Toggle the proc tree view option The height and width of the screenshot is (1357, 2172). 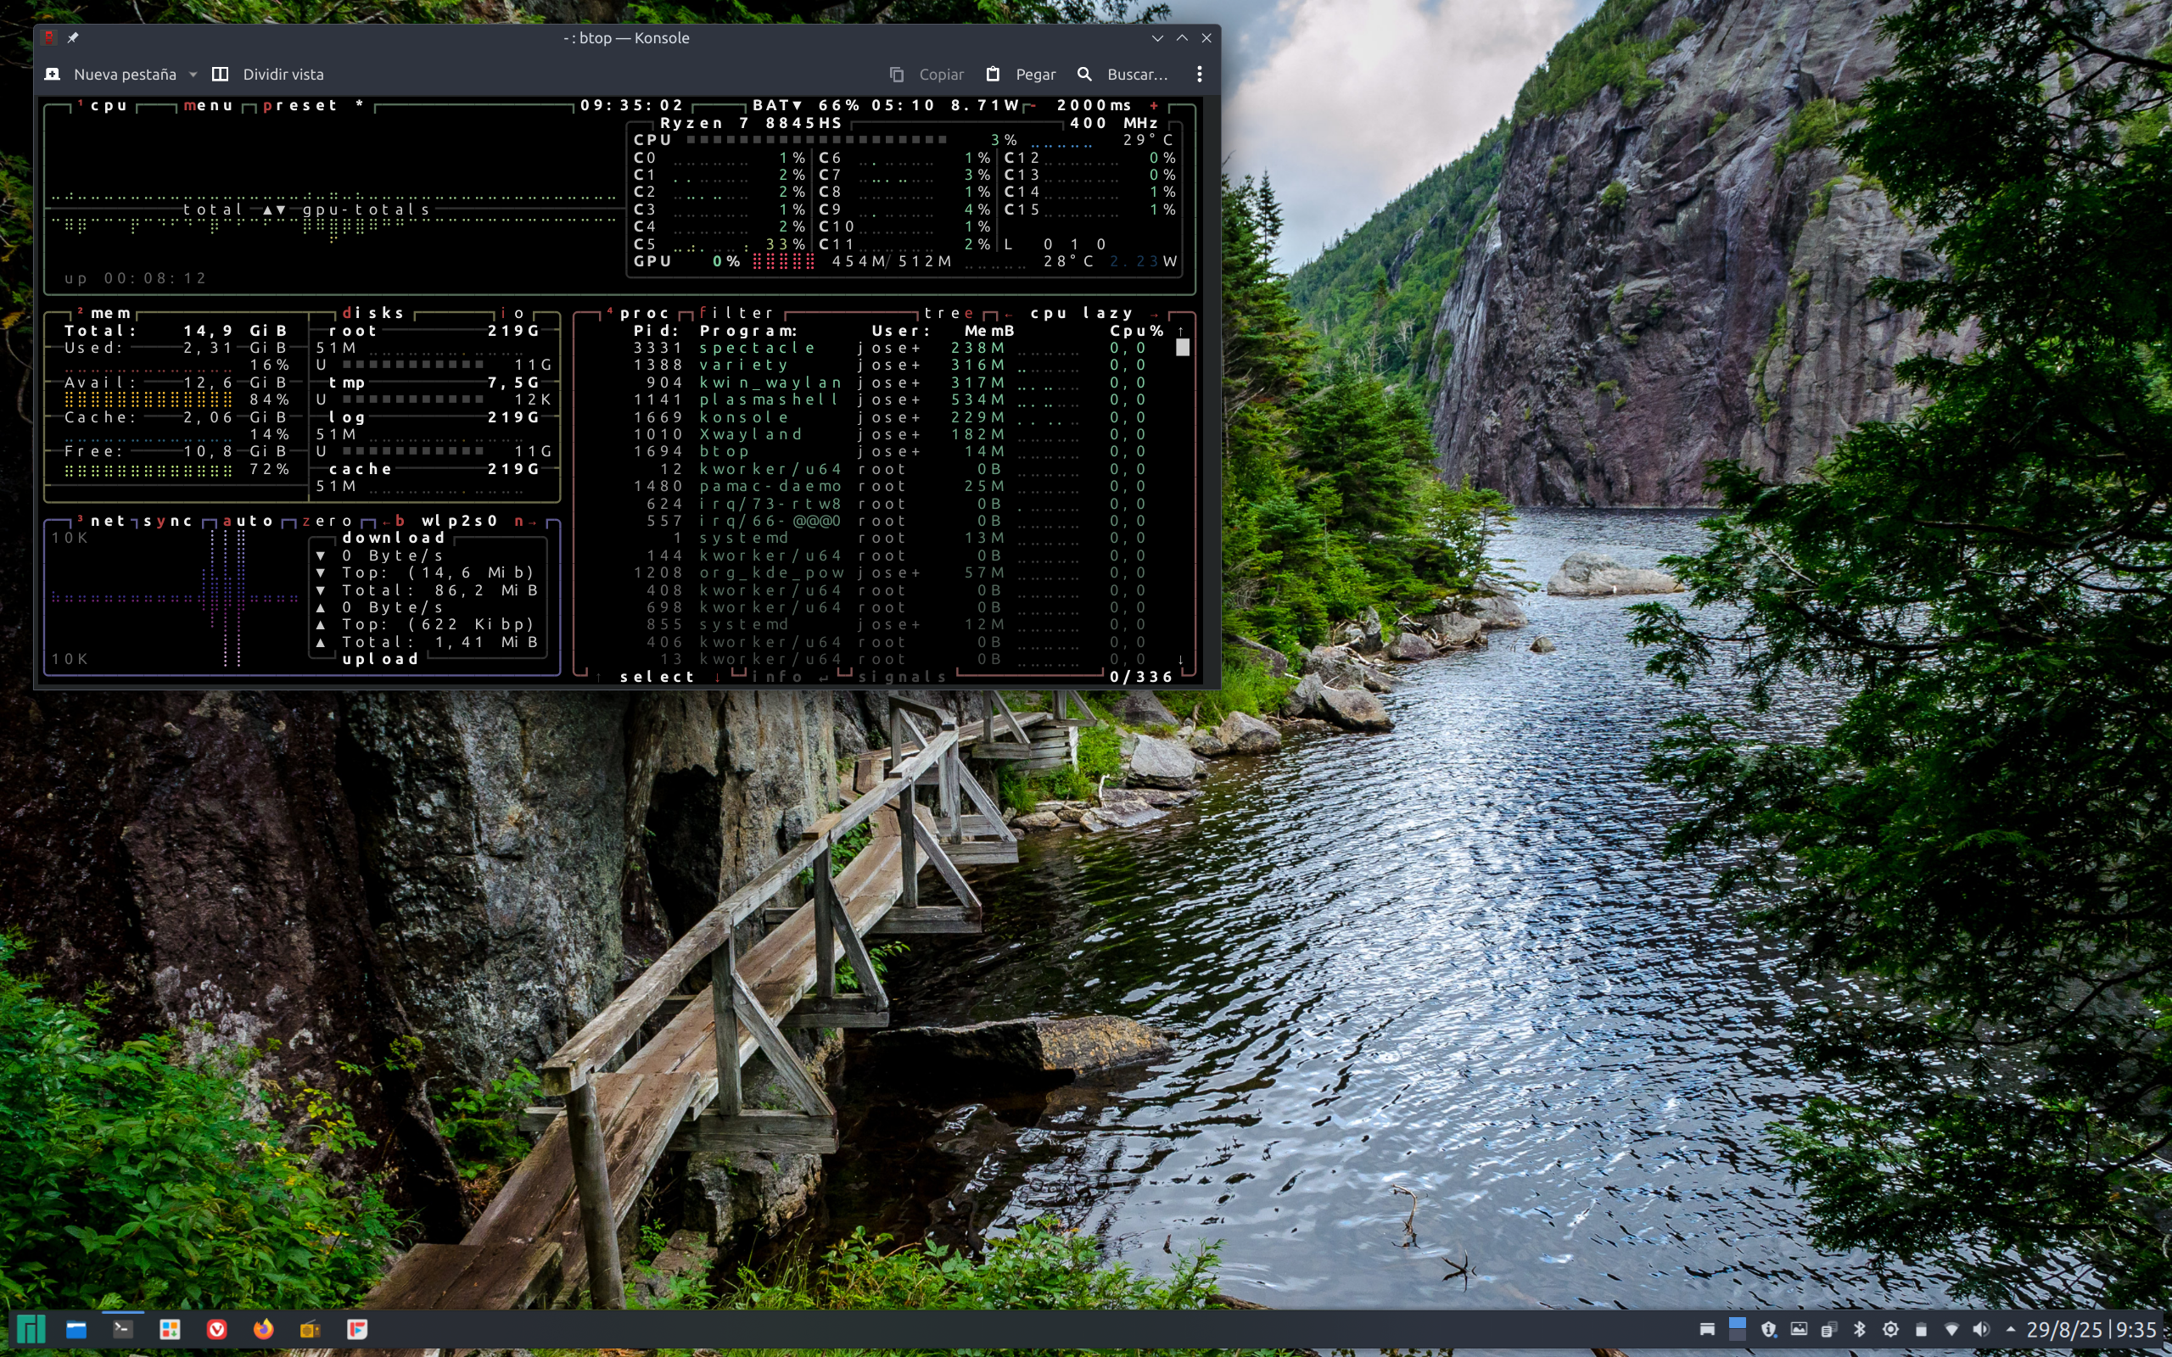point(949,313)
